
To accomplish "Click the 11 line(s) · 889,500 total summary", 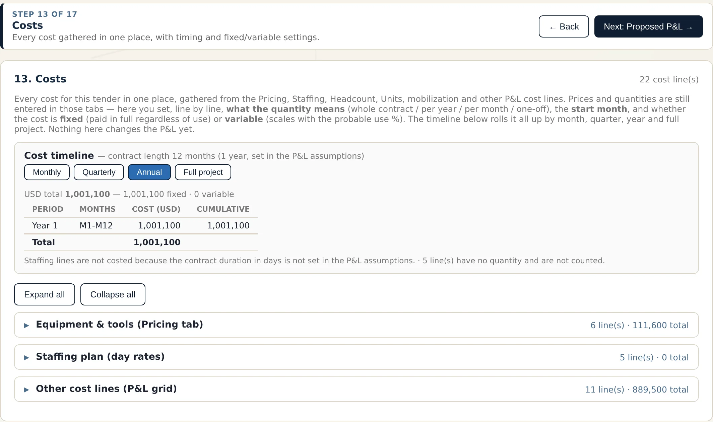I will point(637,390).
